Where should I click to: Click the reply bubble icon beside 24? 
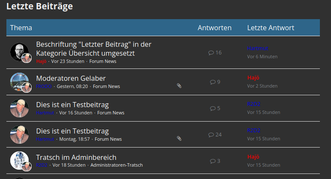point(211,135)
